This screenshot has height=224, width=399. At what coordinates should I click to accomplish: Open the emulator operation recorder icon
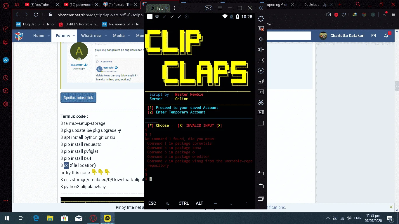click(261, 71)
